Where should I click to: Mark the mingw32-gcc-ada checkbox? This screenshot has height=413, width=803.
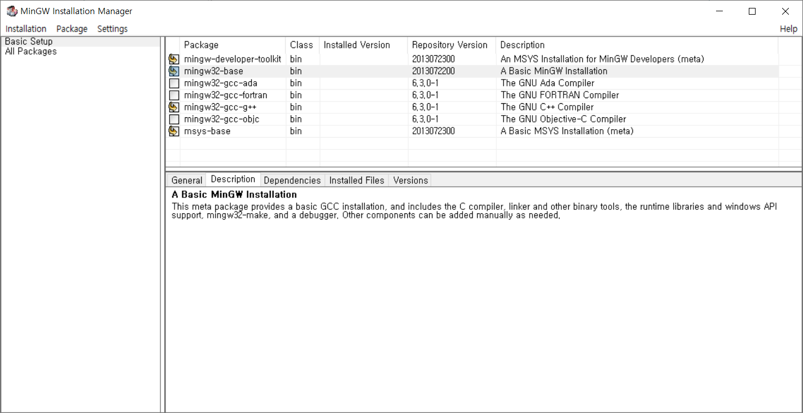click(x=174, y=83)
